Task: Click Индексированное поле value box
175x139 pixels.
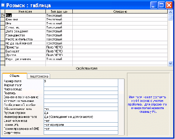Action: coord(81,117)
